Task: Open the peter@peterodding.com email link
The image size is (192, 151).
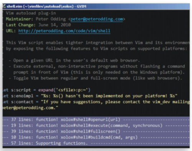Action: tap(97, 19)
